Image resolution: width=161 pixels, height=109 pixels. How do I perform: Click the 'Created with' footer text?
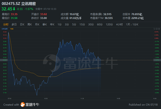[x=11, y=105]
